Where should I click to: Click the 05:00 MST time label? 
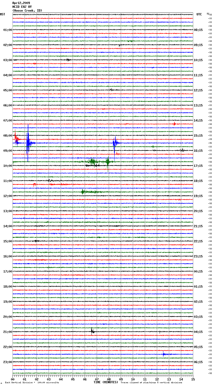point(8,90)
